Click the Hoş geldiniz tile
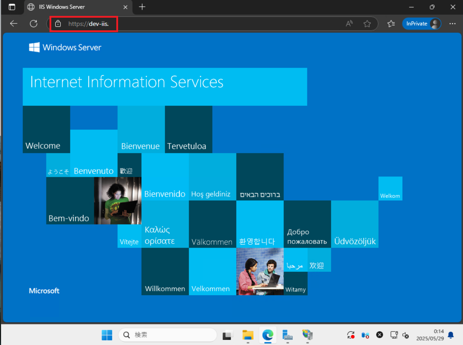This screenshot has width=463, height=345. 212,176
